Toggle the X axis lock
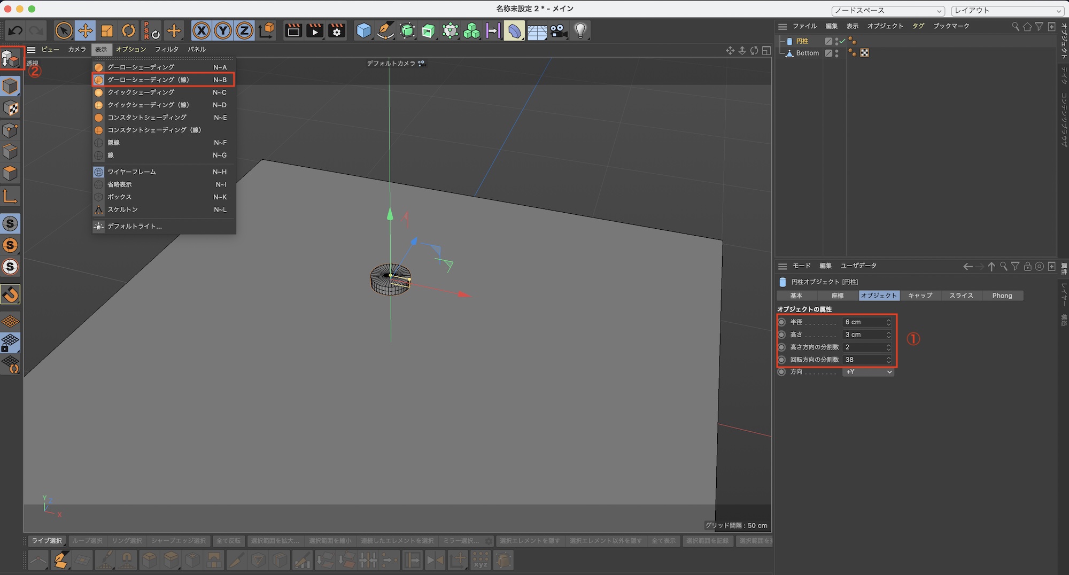Image resolution: width=1069 pixels, height=575 pixels. click(x=201, y=31)
